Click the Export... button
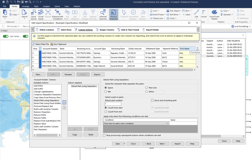Screen dimensions: 252x160 [x=98, y=74]
